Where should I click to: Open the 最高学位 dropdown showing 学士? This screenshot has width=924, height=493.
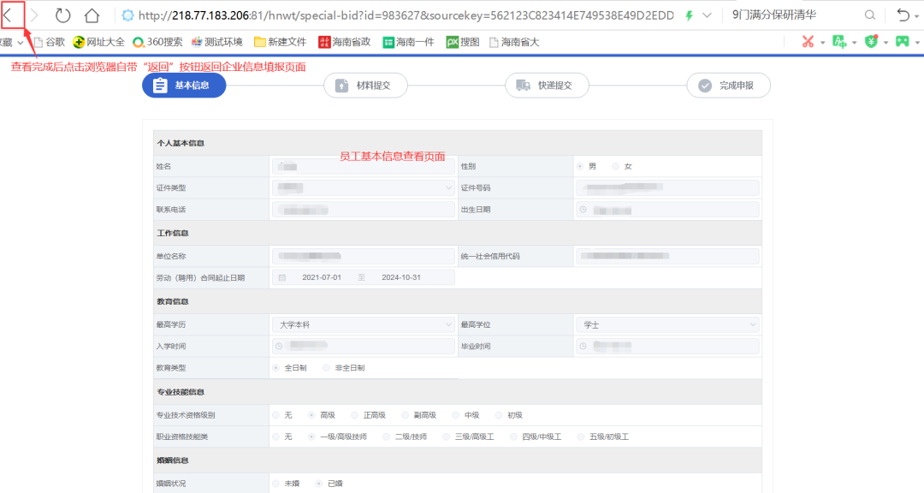pyautogui.click(x=666, y=324)
